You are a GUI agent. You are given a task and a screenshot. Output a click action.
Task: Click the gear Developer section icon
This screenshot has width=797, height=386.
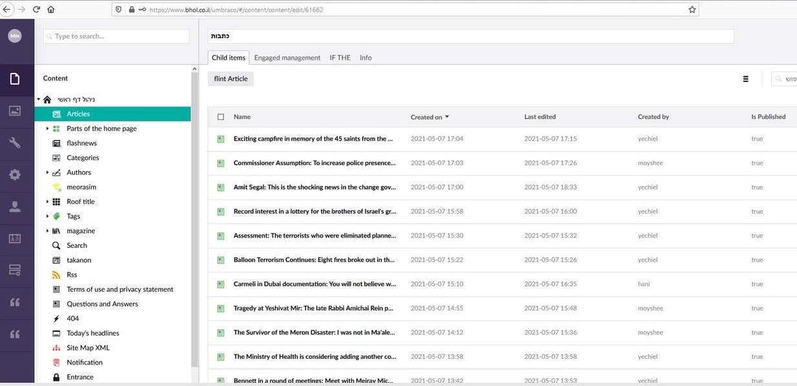[15, 174]
